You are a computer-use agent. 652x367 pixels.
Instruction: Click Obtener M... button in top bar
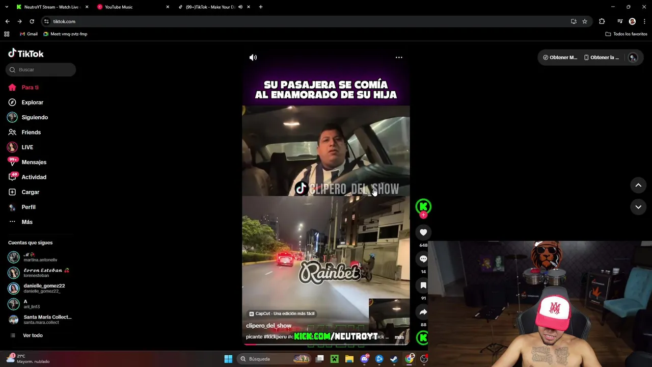[560, 58]
